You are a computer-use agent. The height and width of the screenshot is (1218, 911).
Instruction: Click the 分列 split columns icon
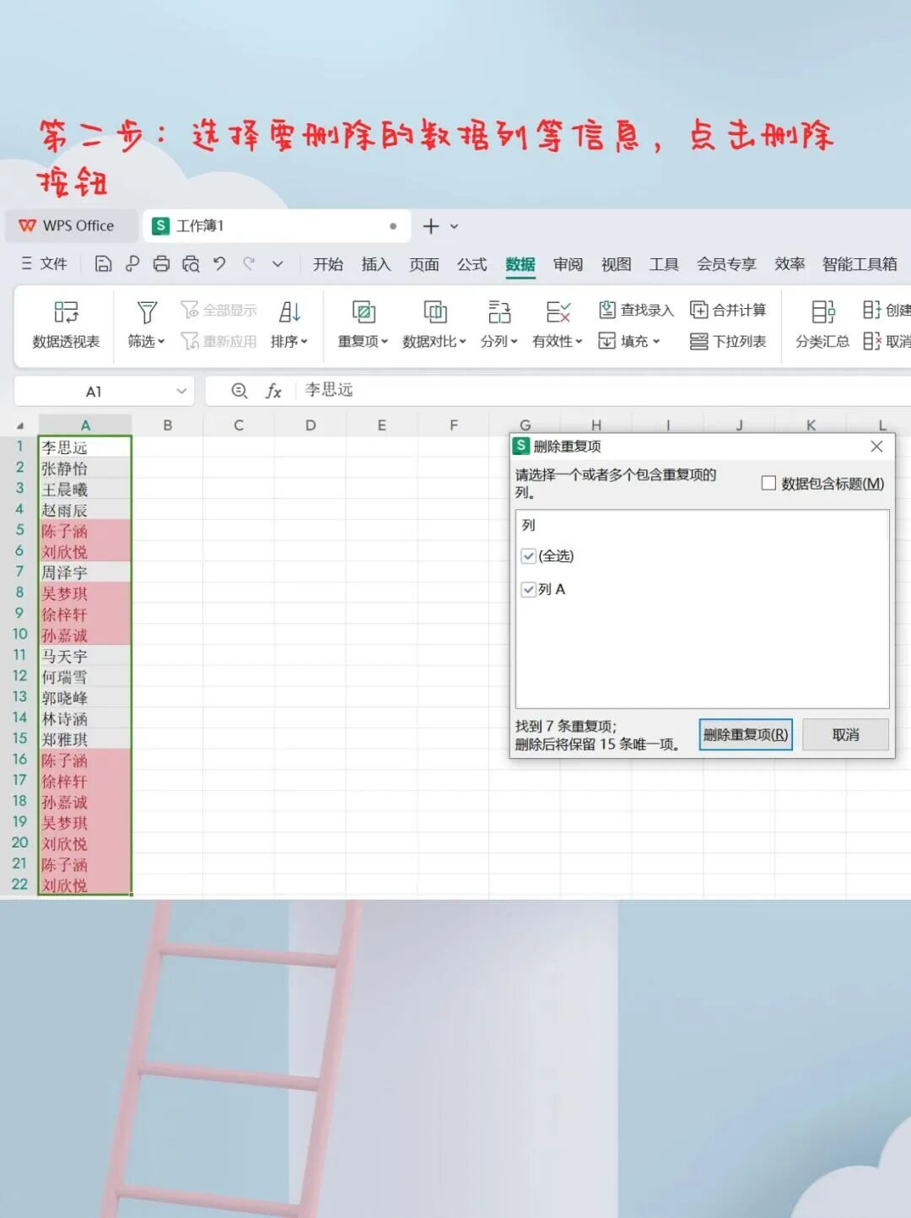point(499,312)
